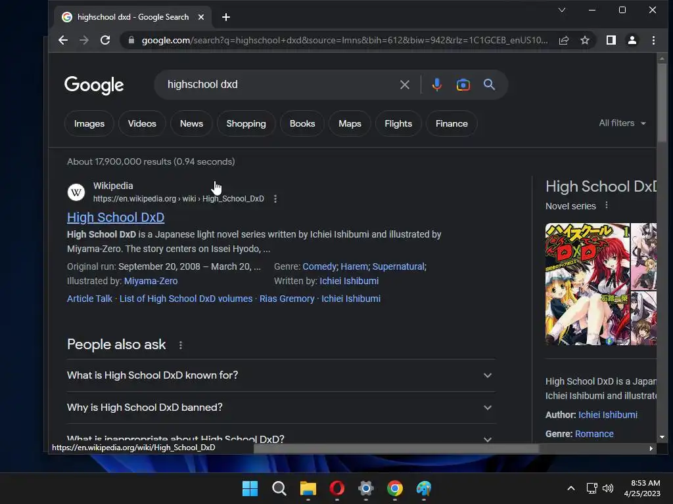Click the vertical scrollbar down arrow
Screen dimensions: 673x504
click(662, 437)
